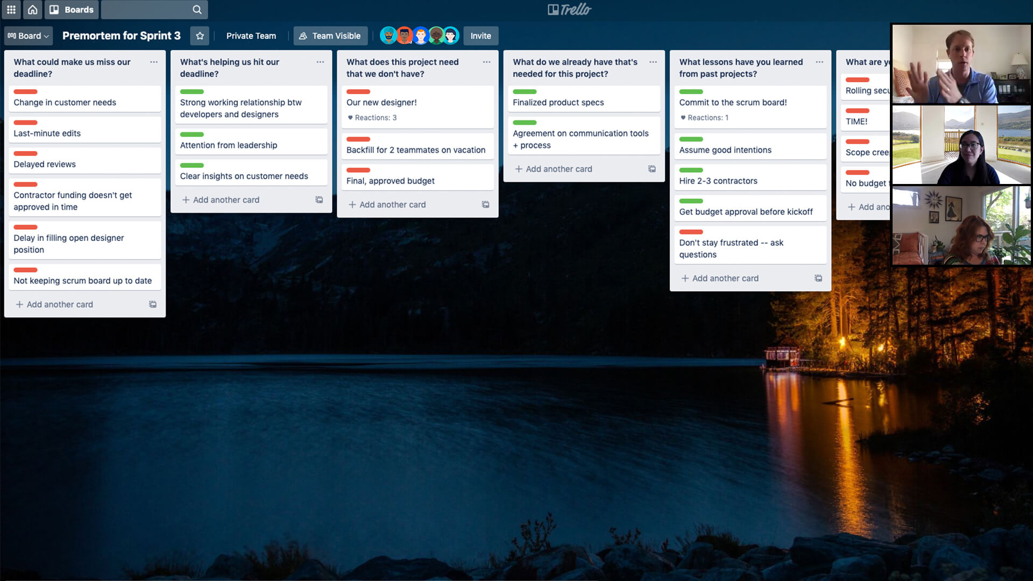Click overflow menu on 'What's helping us hit' list
Image resolution: width=1033 pixels, height=581 pixels.
point(319,62)
